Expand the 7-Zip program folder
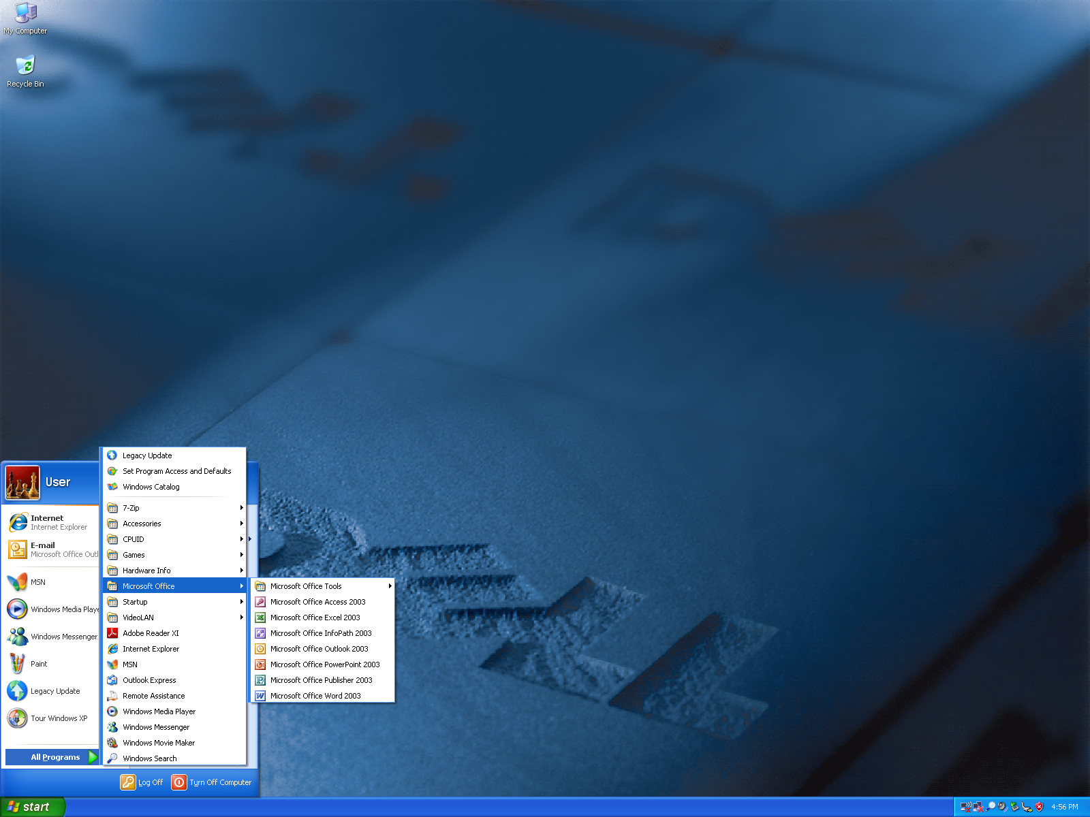Image resolution: width=1090 pixels, height=817 pixels. click(174, 508)
